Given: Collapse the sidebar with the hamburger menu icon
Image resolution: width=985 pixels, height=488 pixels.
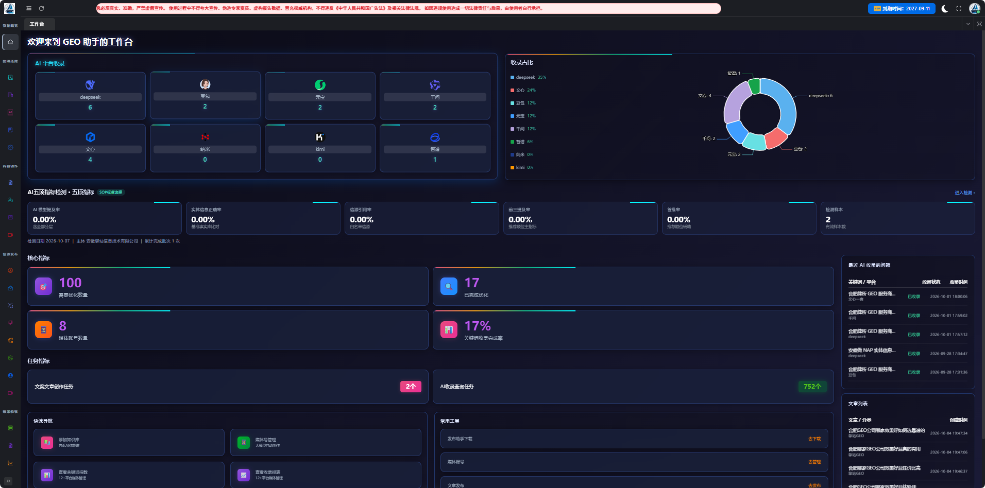Looking at the screenshot, I should [29, 8].
